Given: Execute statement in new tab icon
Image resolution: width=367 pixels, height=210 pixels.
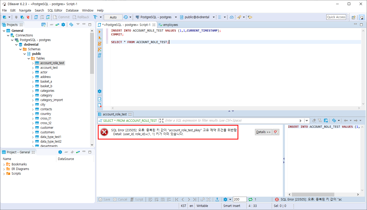Looking at the screenshot, I should [100, 38].
